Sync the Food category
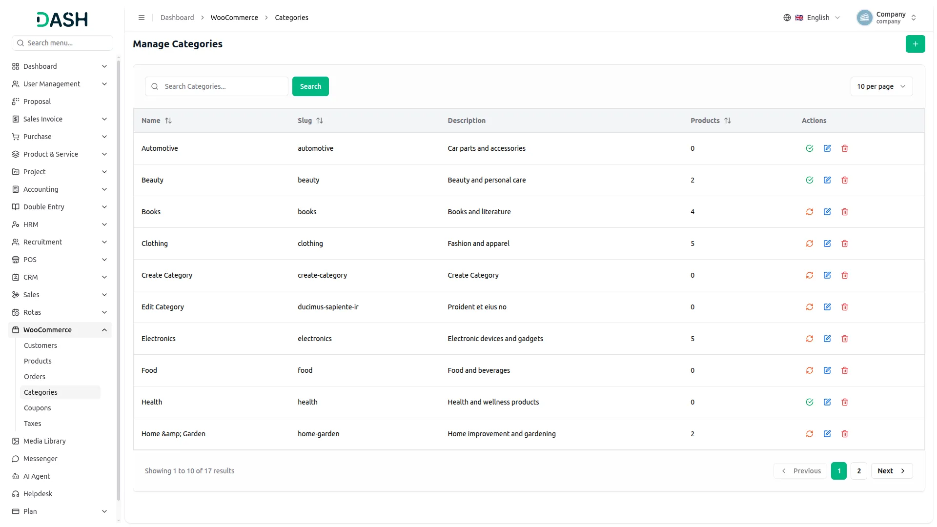Image resolution: width=937 pixels, height=527 pixels. click(x=810, y=370)
